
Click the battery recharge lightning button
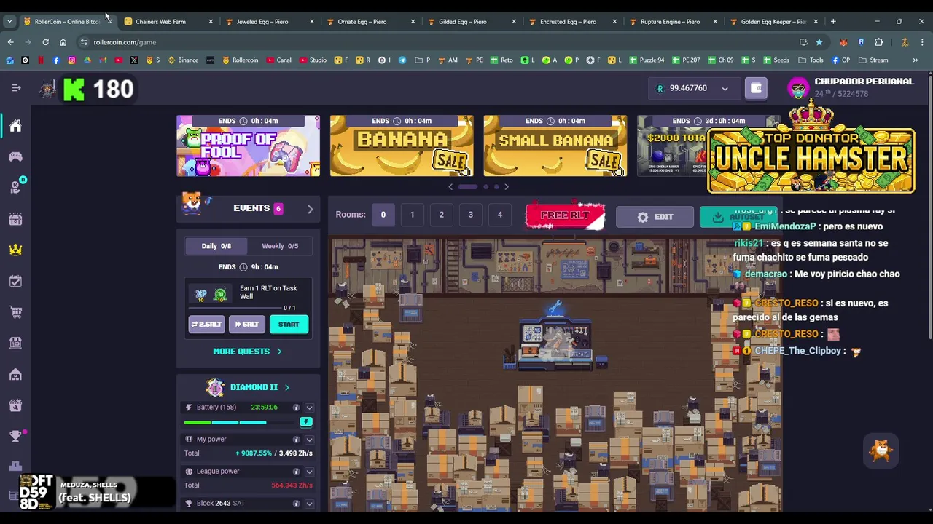[306, 422]
